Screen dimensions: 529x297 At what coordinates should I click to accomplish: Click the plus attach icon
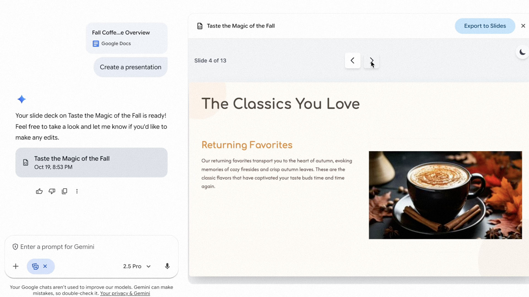[16, 266]
